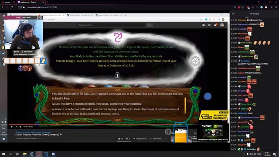Screen dimensions: 279x157
Task: Click the ENG language indicator
Action: click(259, 154)
